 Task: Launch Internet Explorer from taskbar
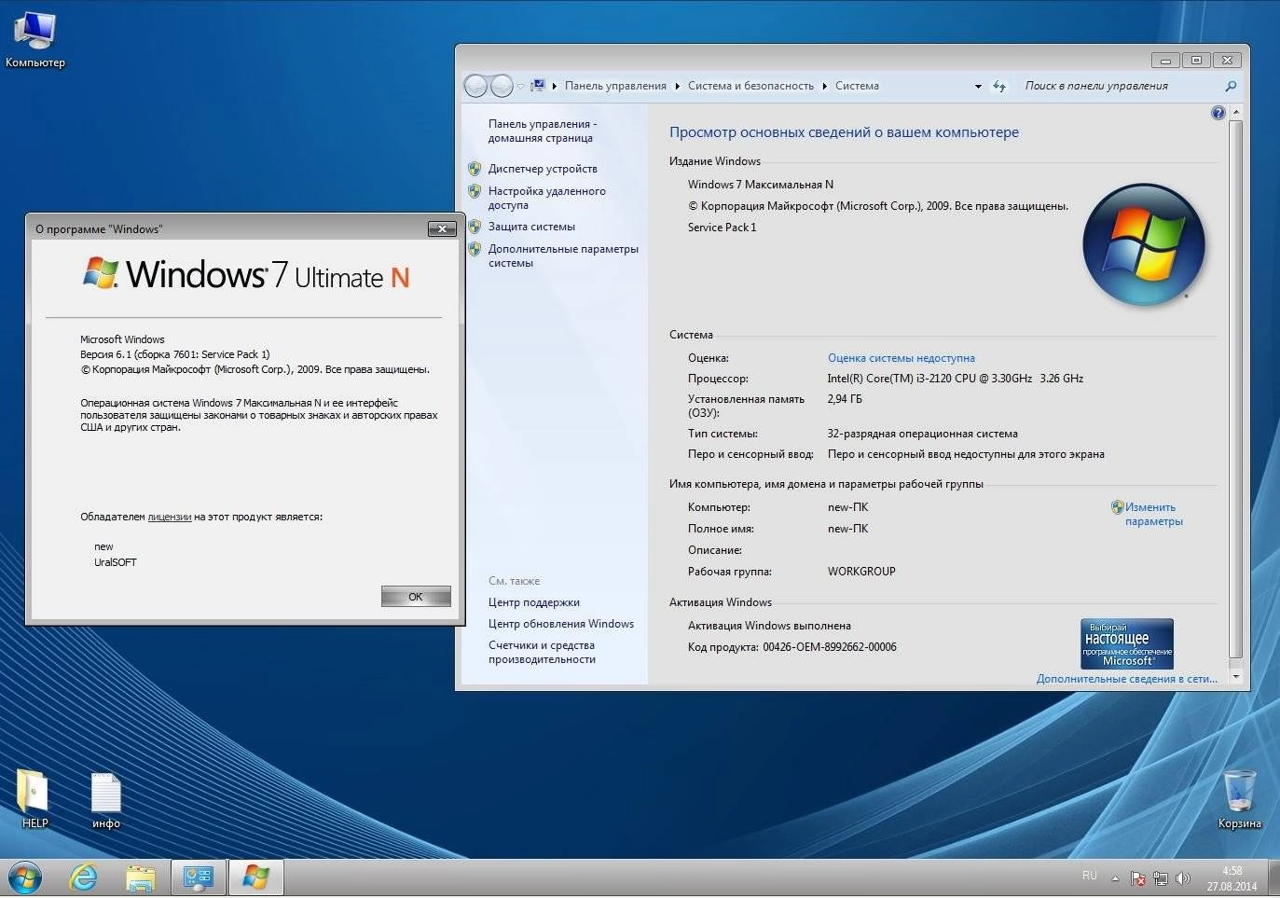(x=84, y=877)
